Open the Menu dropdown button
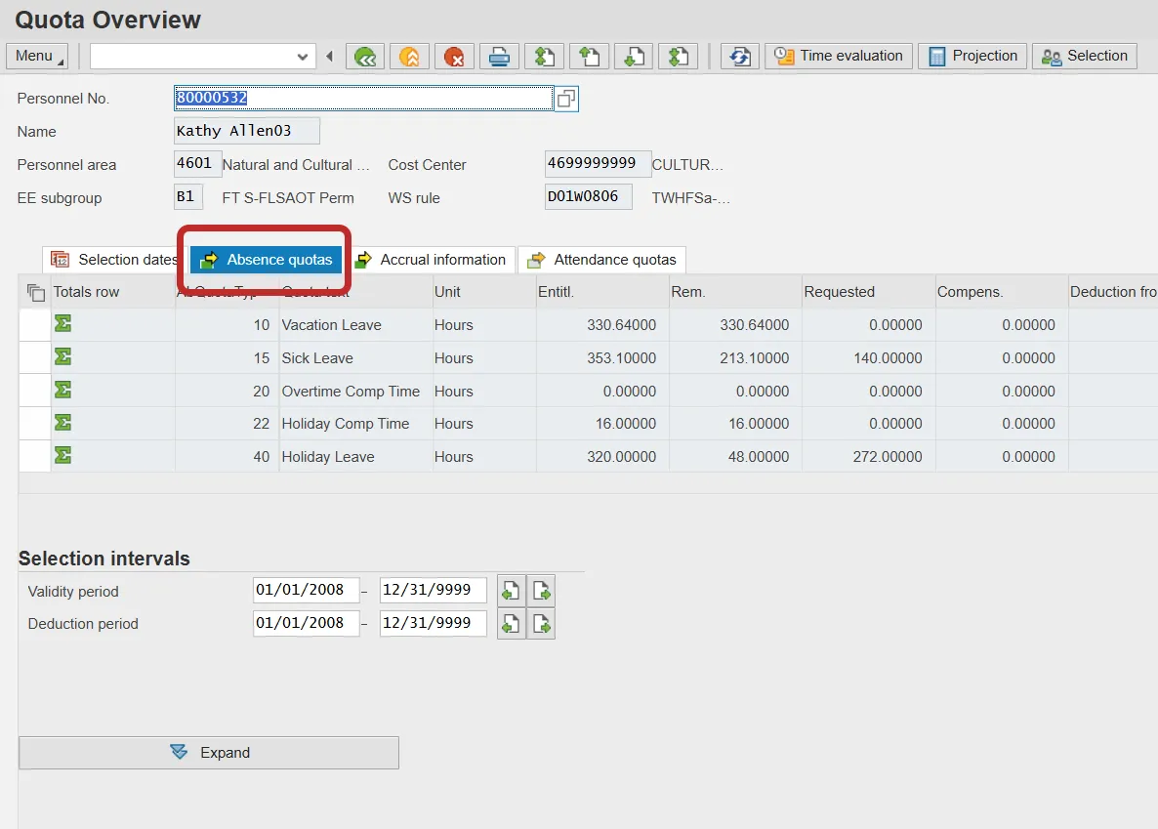The image size is (1158, 829). (37, 56)
